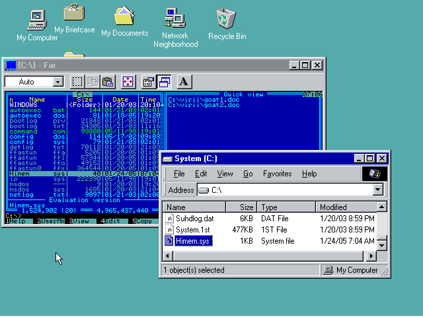Select the autoexec bat row in Far
Viewport: 423px width, 317px height.
pos(85,110)
